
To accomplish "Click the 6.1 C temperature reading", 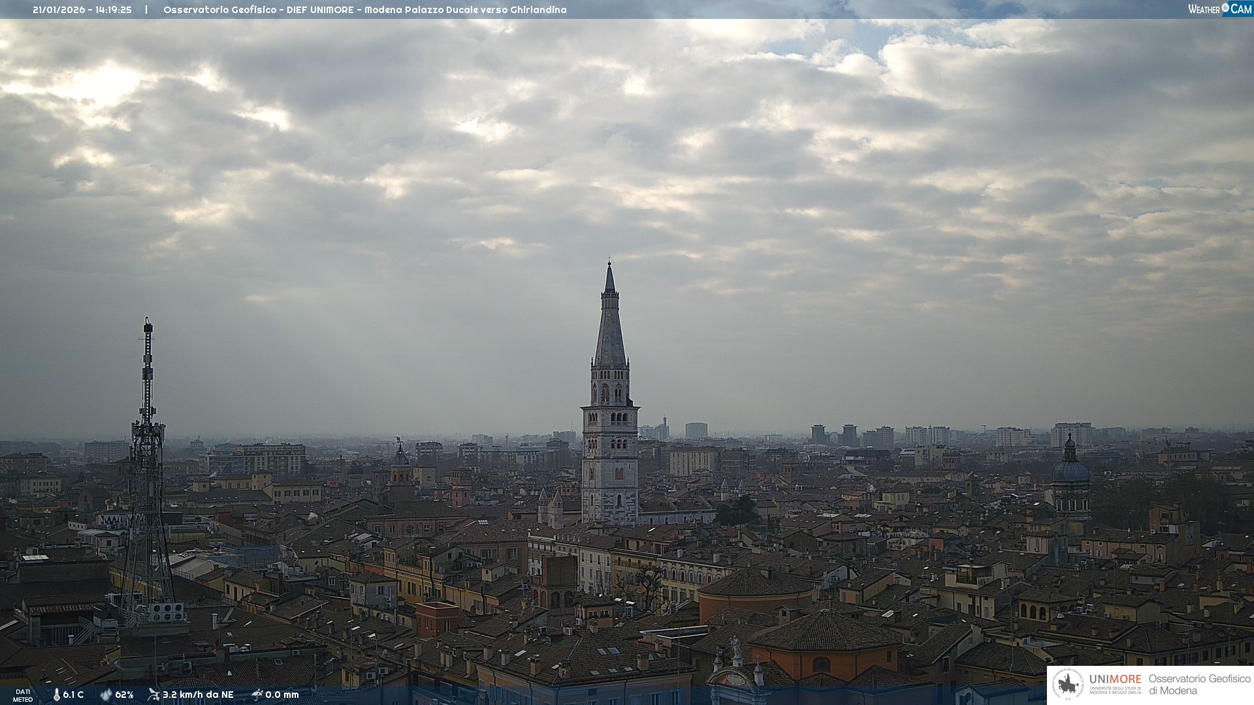I will tap(73, 695).
